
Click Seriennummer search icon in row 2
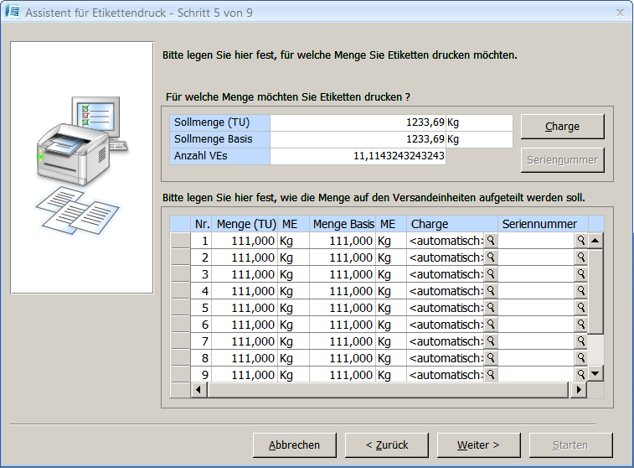point(580,257)
